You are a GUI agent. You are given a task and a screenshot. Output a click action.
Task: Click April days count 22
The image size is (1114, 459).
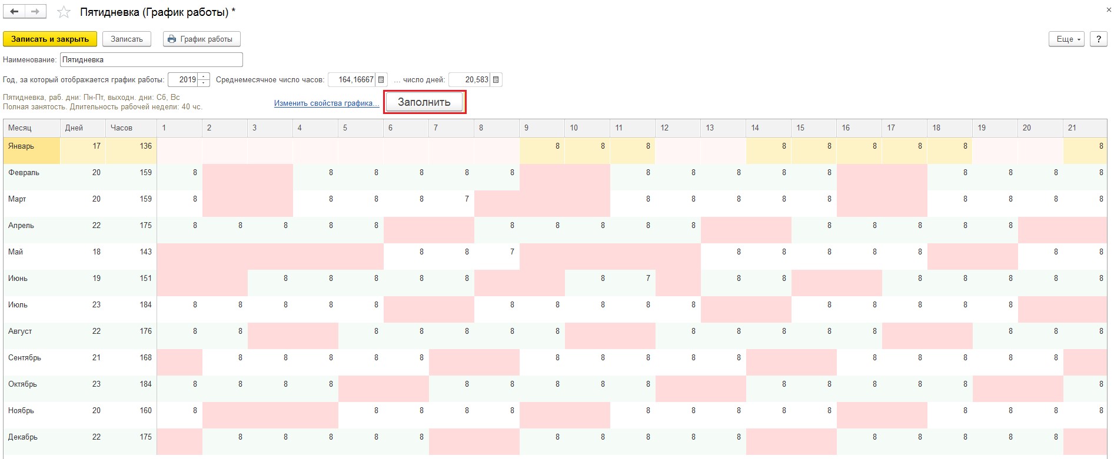pos(83,230)
